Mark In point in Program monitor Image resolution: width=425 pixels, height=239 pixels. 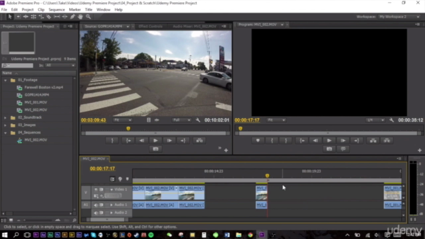tap(272, 140)
